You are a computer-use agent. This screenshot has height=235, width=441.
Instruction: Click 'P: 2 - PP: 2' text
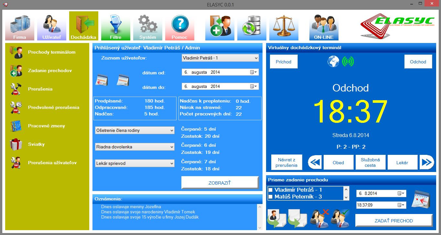point(351,147)
